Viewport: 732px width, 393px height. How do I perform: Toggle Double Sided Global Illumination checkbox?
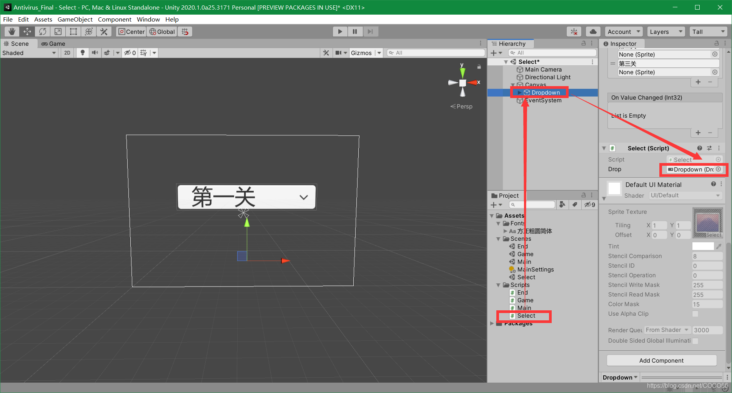(695, 341)
